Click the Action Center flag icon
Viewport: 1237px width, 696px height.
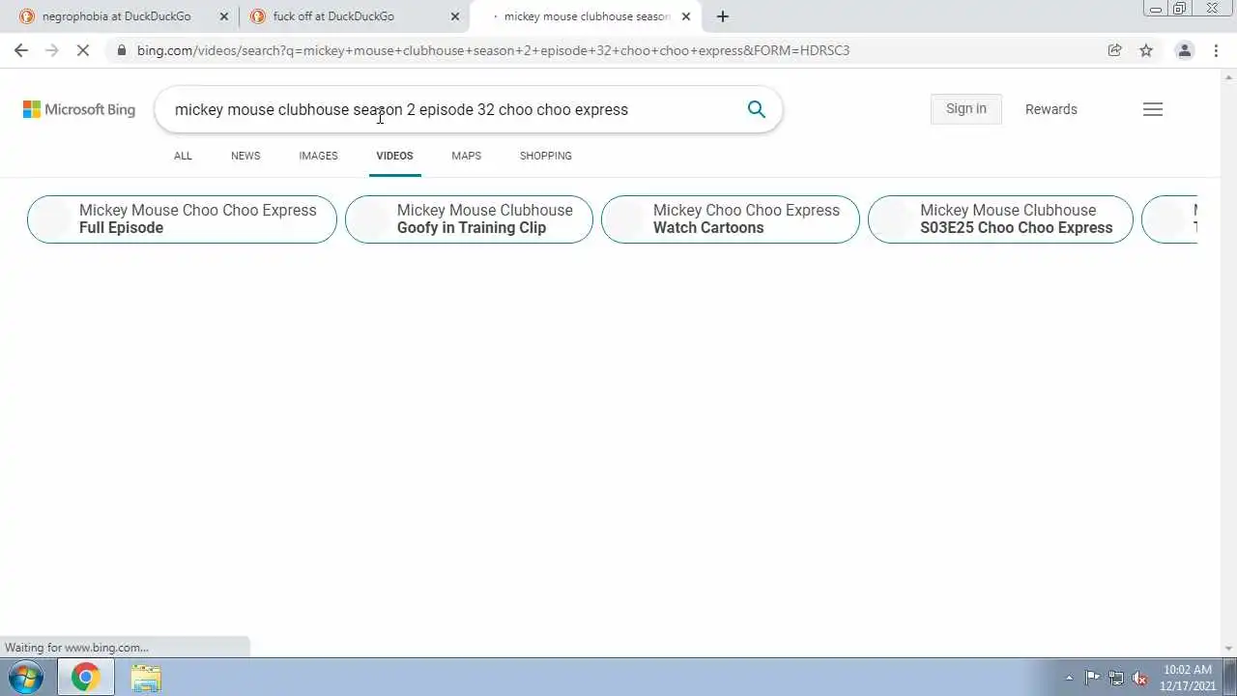click(1092, 678)
